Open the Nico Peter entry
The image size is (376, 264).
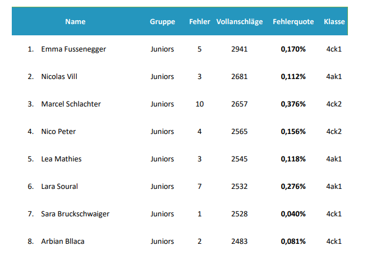tap(58, 132)
